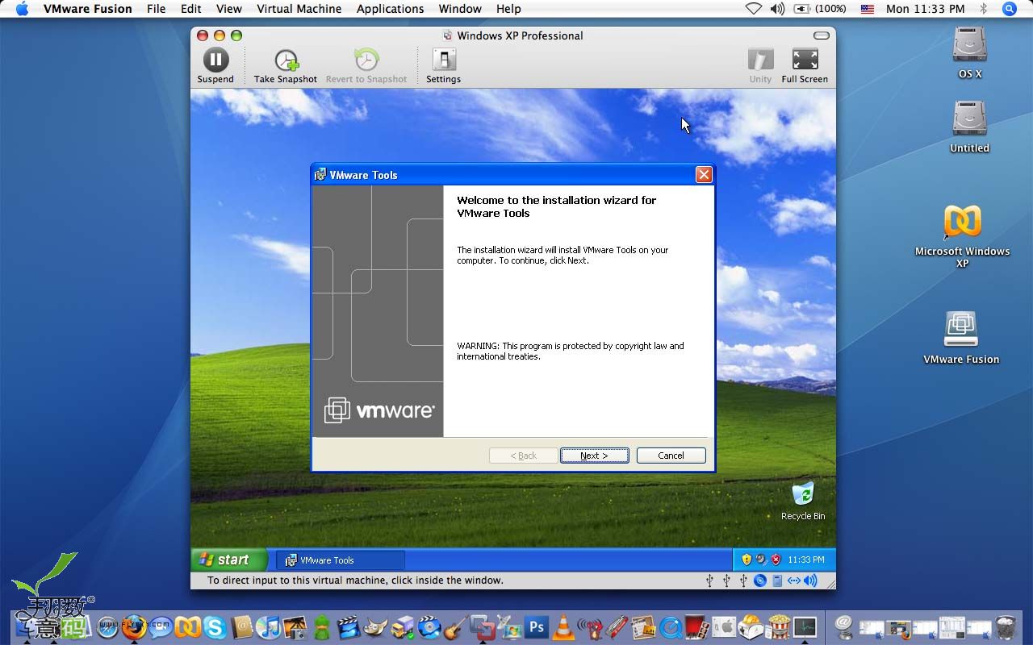Click the yellow security shield tray icon
1033x645 pixels.
point(747,560)
